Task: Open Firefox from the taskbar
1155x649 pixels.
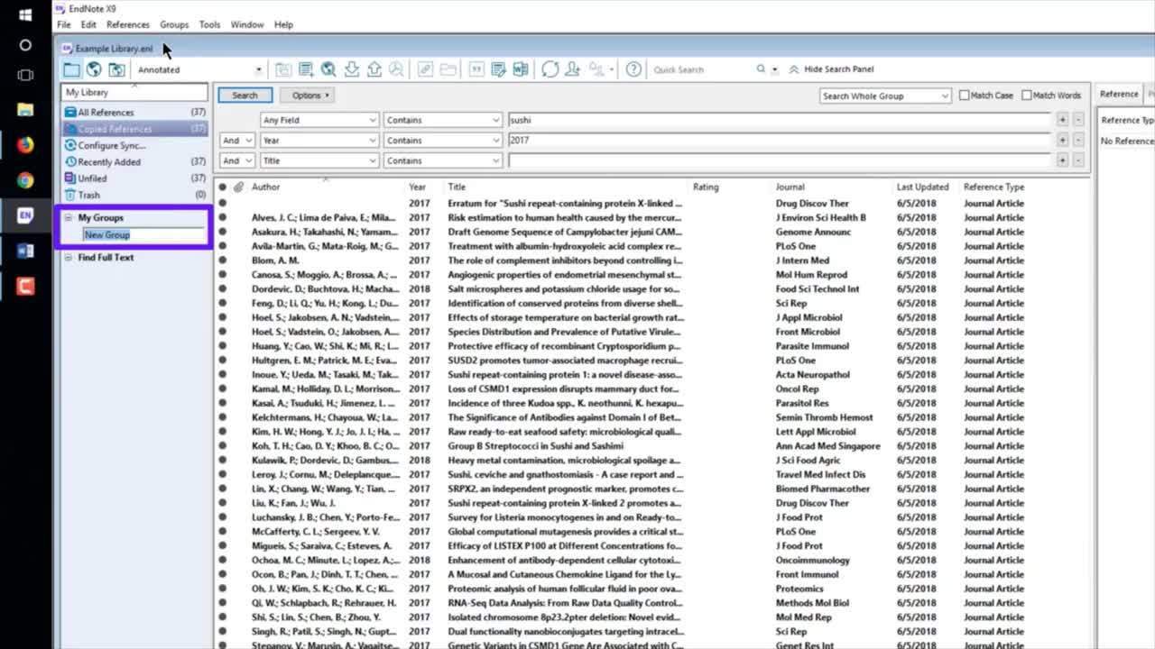Action: [25, 144]
